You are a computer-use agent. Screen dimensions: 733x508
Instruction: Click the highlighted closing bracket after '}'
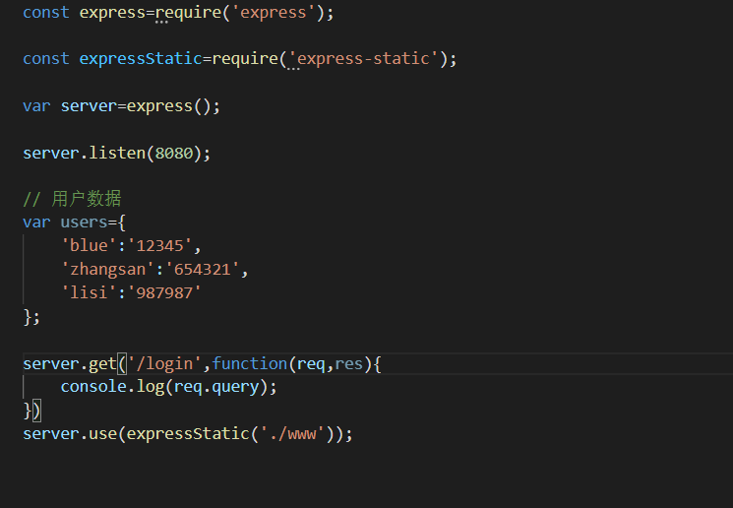(37, 411)
